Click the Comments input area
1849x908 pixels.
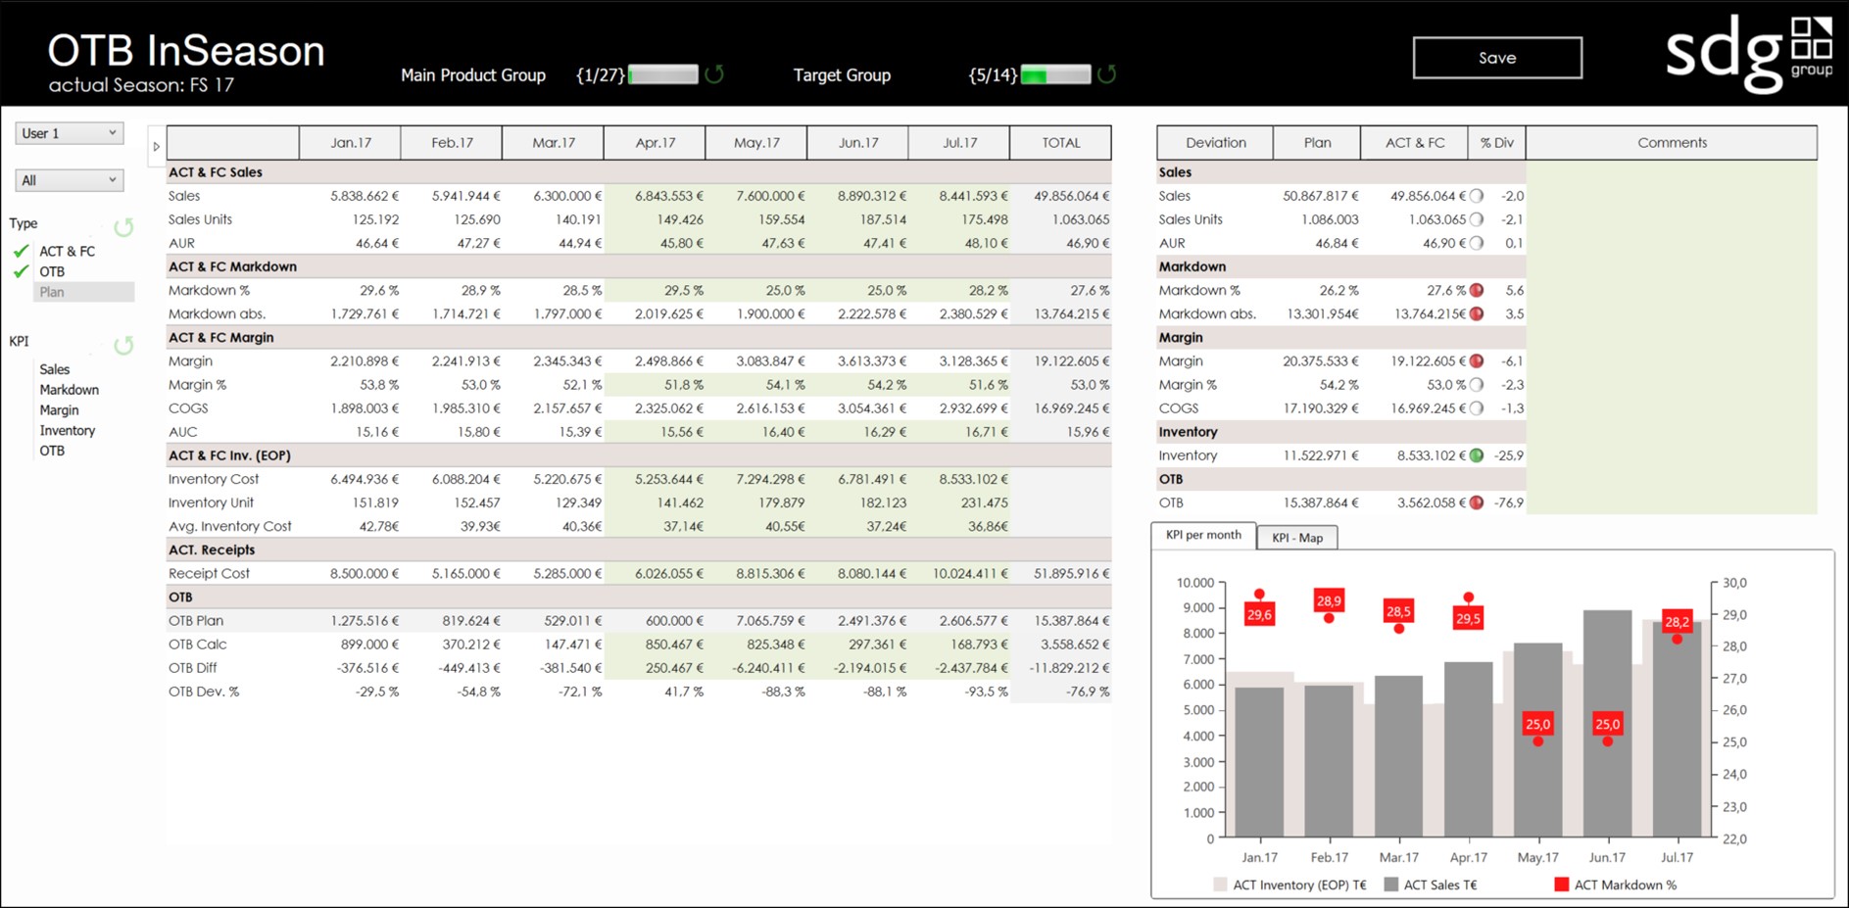point(1672,337)
